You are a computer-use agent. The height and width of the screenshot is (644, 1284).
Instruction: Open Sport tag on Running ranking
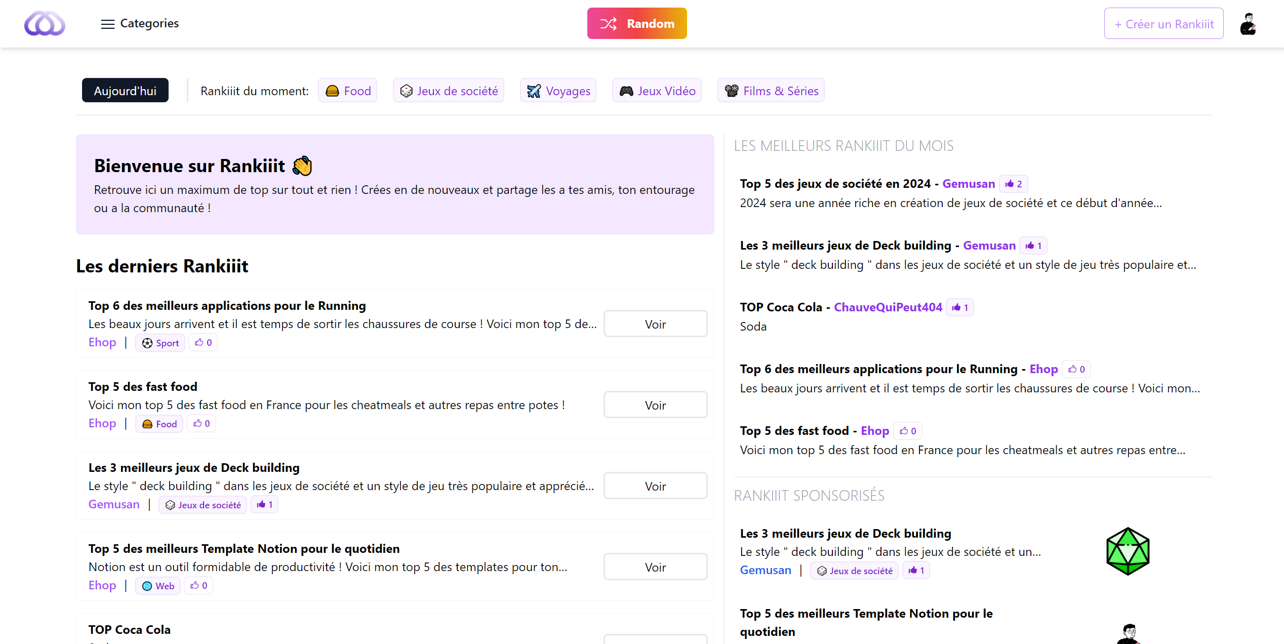[160, 343]
